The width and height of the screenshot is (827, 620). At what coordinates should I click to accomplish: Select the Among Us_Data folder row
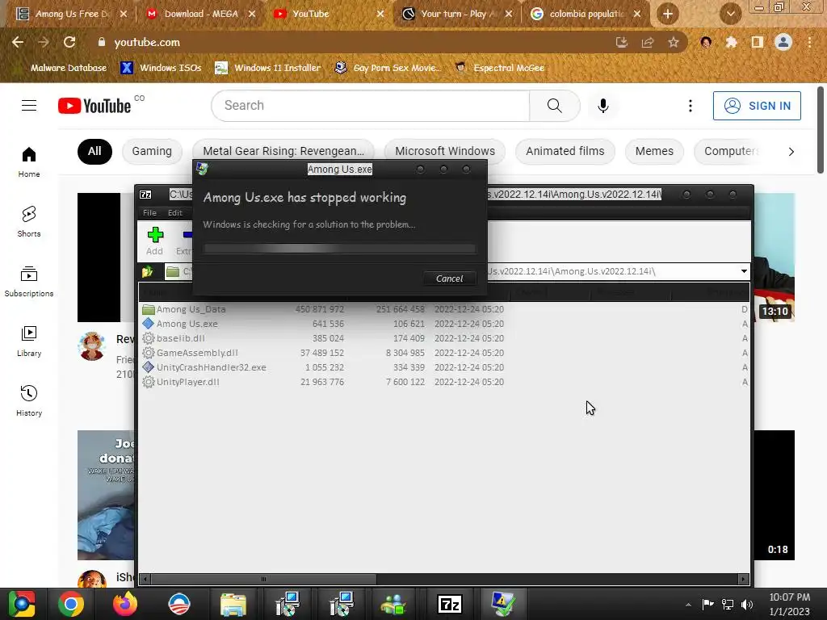pyautogui.click(x=443, y=309)
